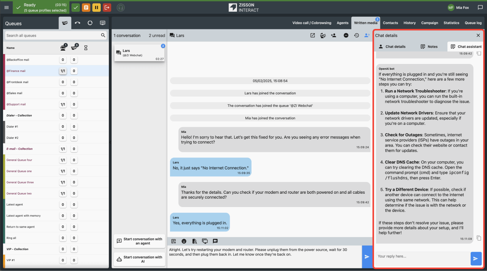Click the orange clipboard status icon
Screen dimensions: 487x271
[86, 7]
